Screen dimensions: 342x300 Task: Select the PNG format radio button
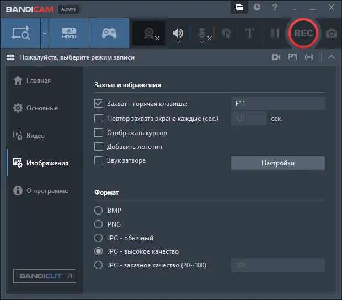(x=98, y=224)
